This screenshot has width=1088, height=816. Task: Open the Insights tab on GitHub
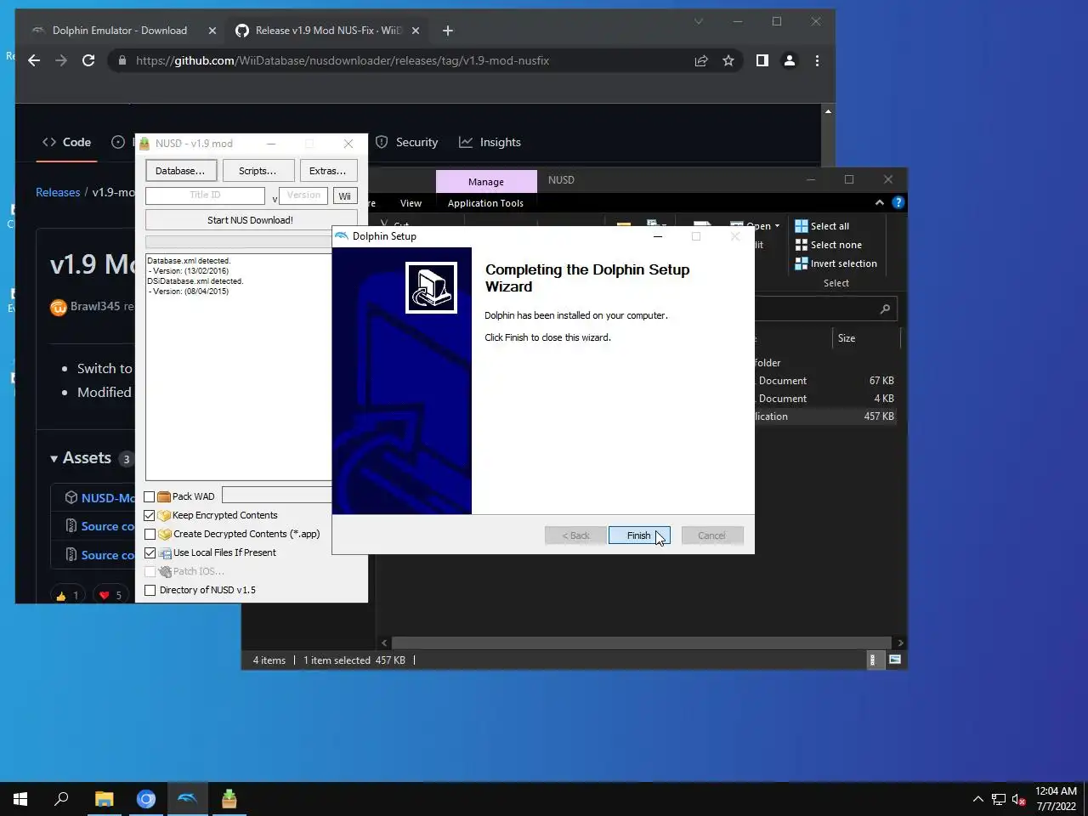(x=490, y=143)
